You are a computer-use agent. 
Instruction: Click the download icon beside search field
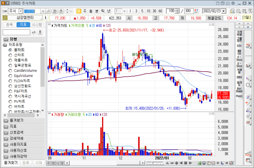tap(40, 32)
